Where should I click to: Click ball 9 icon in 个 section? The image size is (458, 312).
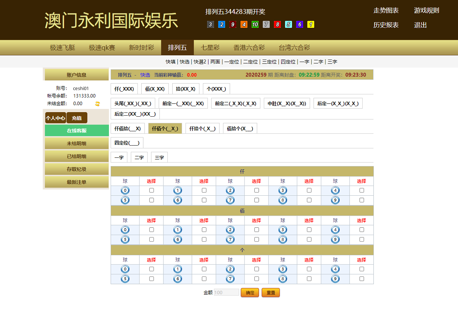point(335,279)
